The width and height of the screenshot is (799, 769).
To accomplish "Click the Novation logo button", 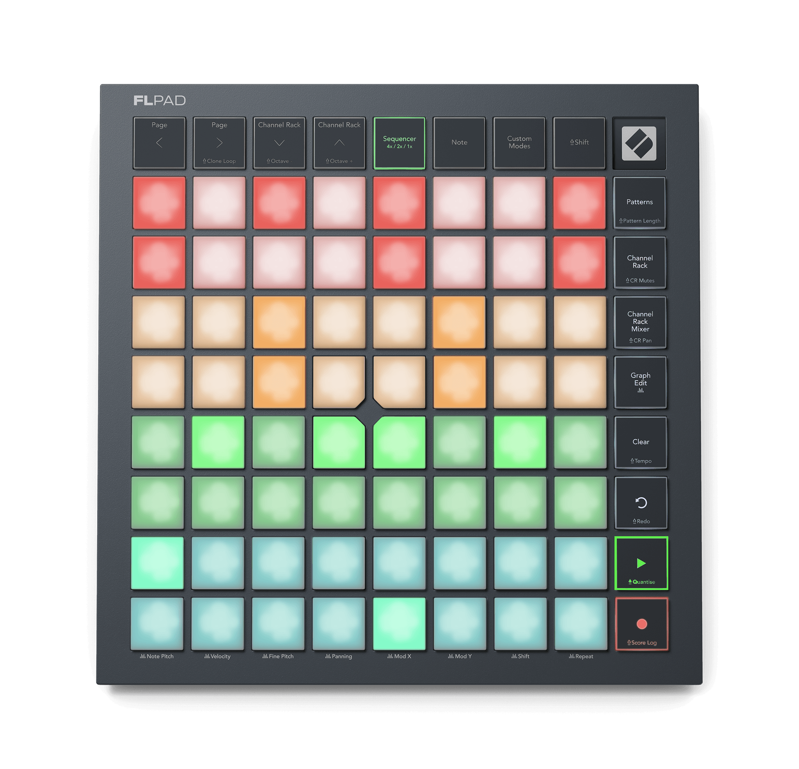I will point(639,143).
